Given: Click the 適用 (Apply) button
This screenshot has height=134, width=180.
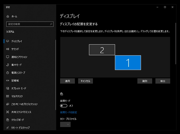Looking at the screenshot, I should point(67,81).
